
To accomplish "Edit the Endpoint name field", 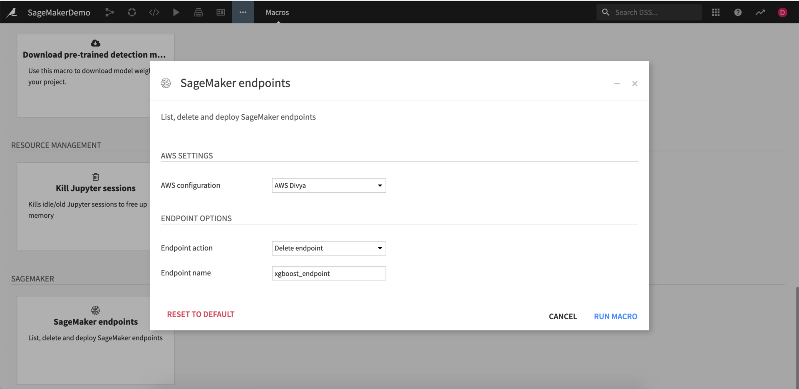I will click(x=328, y=273).
